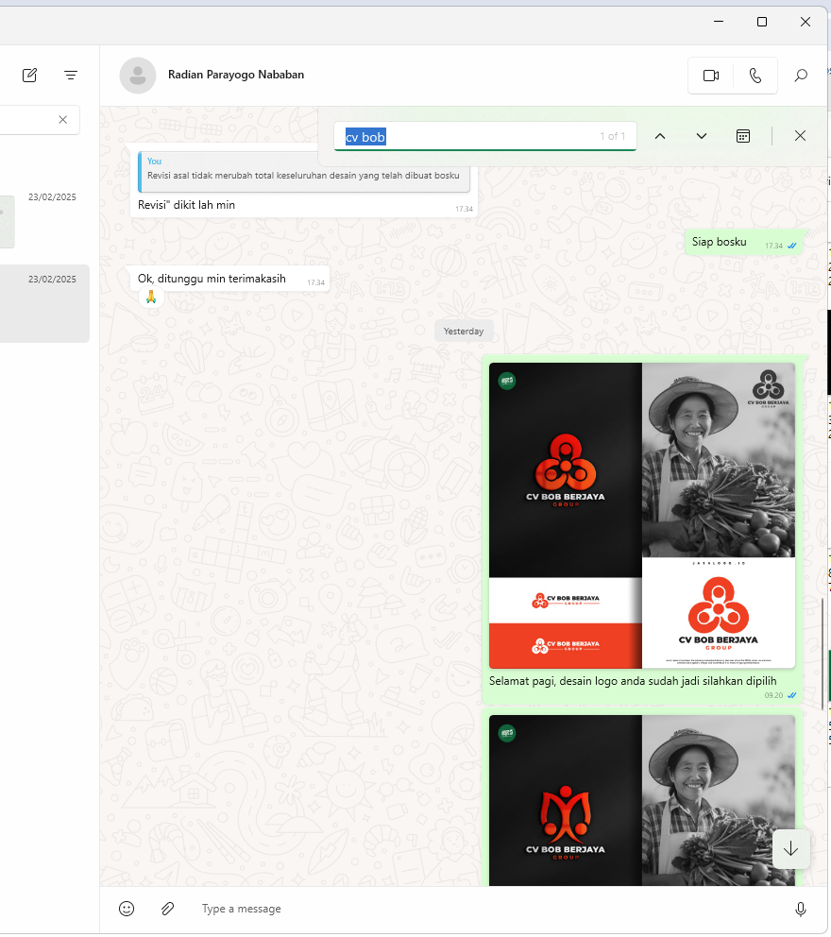Click the 'cv bob' search field
Image resolution: width=831 pixels, height=937 pixels.
(x=472, y=137)
